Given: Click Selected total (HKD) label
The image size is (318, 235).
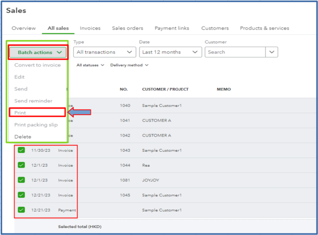Looking at the screenshot, I should tap(79, 227).
